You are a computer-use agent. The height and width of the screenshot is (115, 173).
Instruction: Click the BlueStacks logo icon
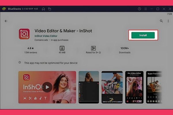point(4,9)
